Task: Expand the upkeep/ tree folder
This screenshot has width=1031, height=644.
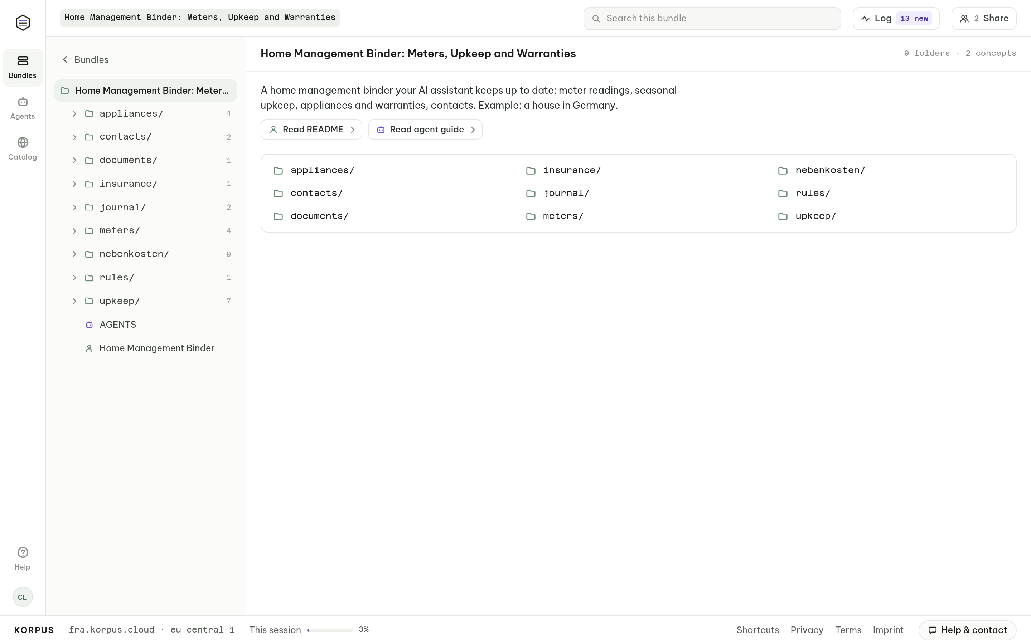Action: coord(74,301)
